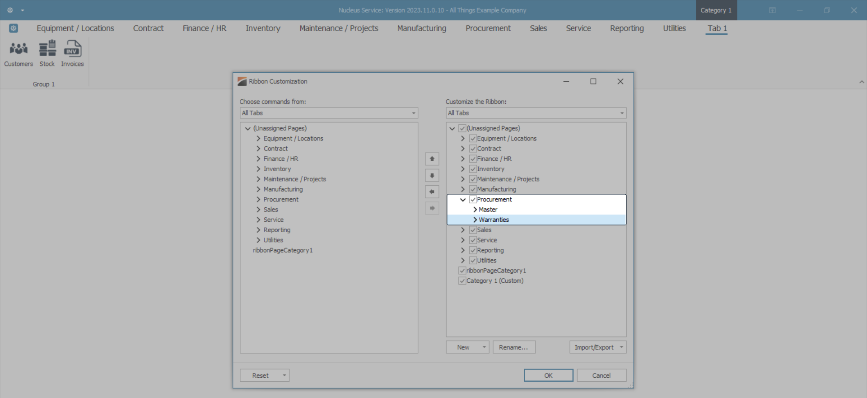Select the Tab 1 ribbon tab
The image size is (867, 398).
click(x=717, y=28)
